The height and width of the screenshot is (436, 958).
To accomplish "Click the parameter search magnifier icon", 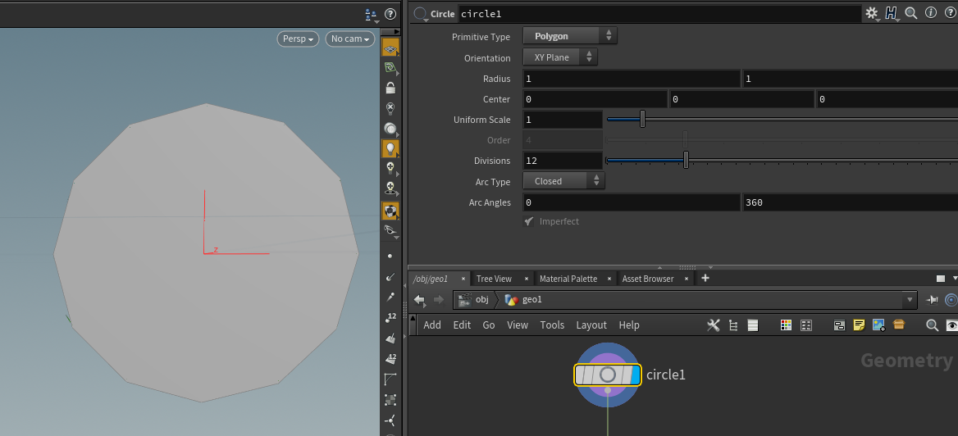I will 911,13.
